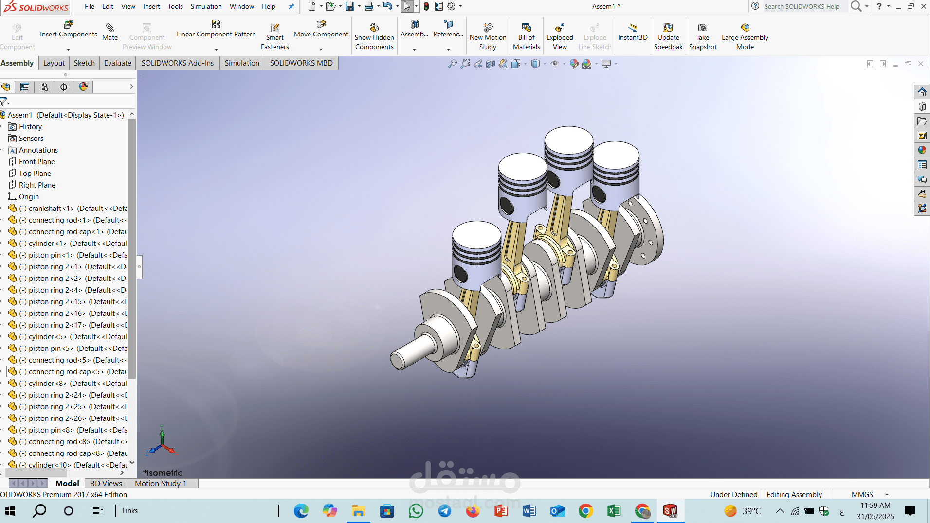Switch to SOLIDWORKS Add-Ins tab
Image resolution: width=930 pixels, height=523 pixels.
point(178,63)
